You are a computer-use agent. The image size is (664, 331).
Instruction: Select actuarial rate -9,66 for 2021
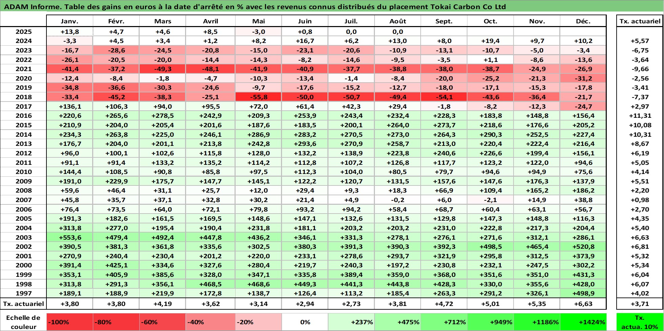pyautogui.click(x=640, y=69)
